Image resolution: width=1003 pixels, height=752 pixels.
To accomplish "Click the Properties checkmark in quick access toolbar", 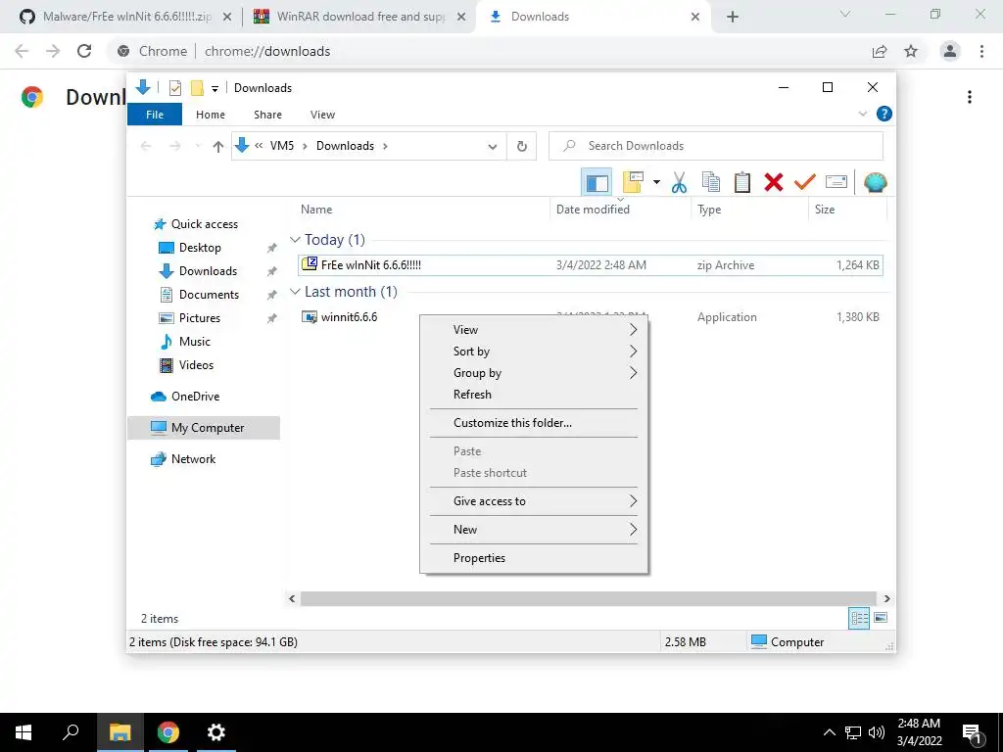I will (x=174, y=88).
